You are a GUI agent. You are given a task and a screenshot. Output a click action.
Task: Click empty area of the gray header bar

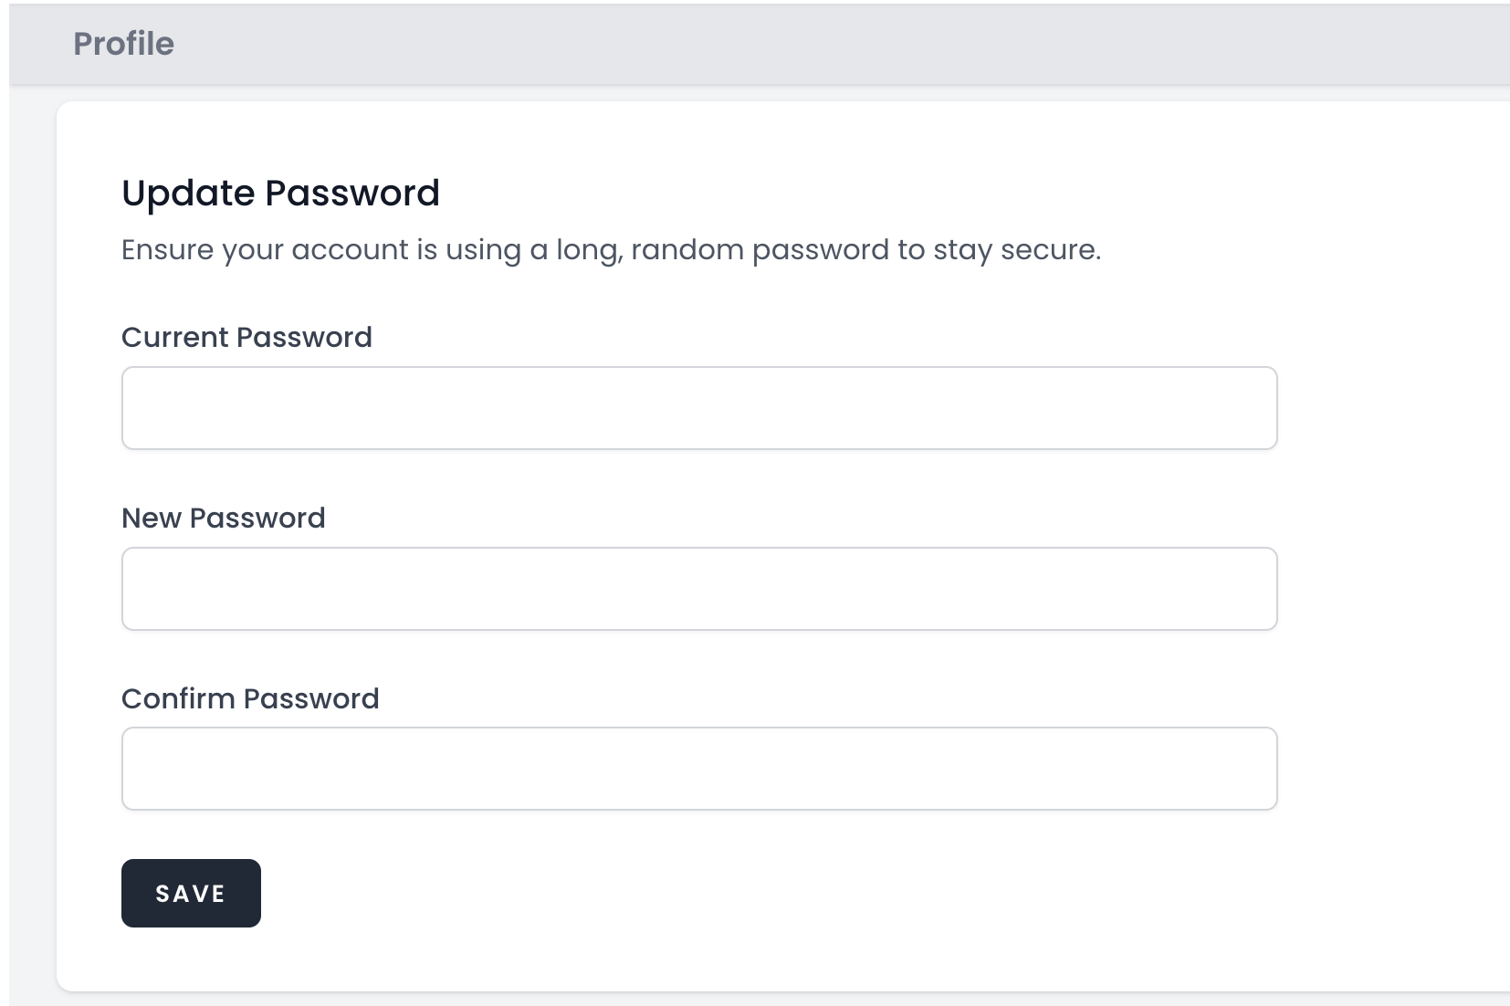(822, 44)
